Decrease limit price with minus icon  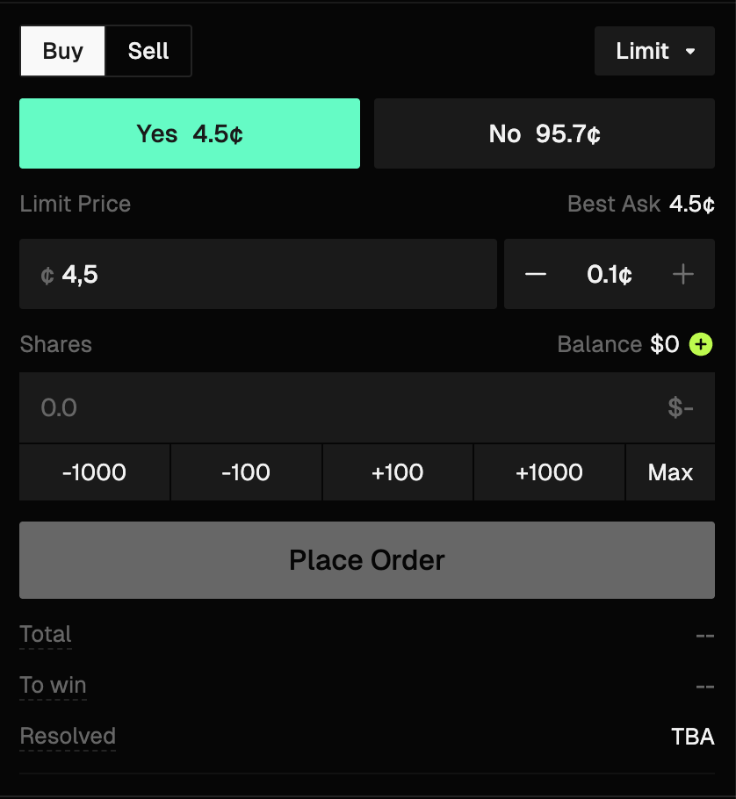(x=535, y=275)
